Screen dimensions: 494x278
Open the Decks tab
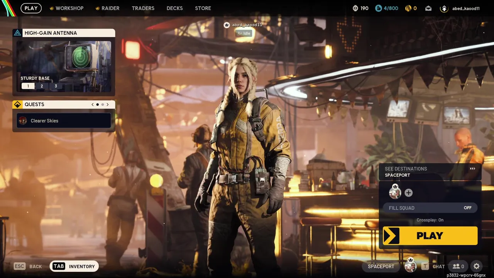click(174, 8)
